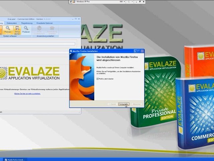Click the Prescan magnifier icon
This screenshot has width=214, height=161.
[7, 29]
